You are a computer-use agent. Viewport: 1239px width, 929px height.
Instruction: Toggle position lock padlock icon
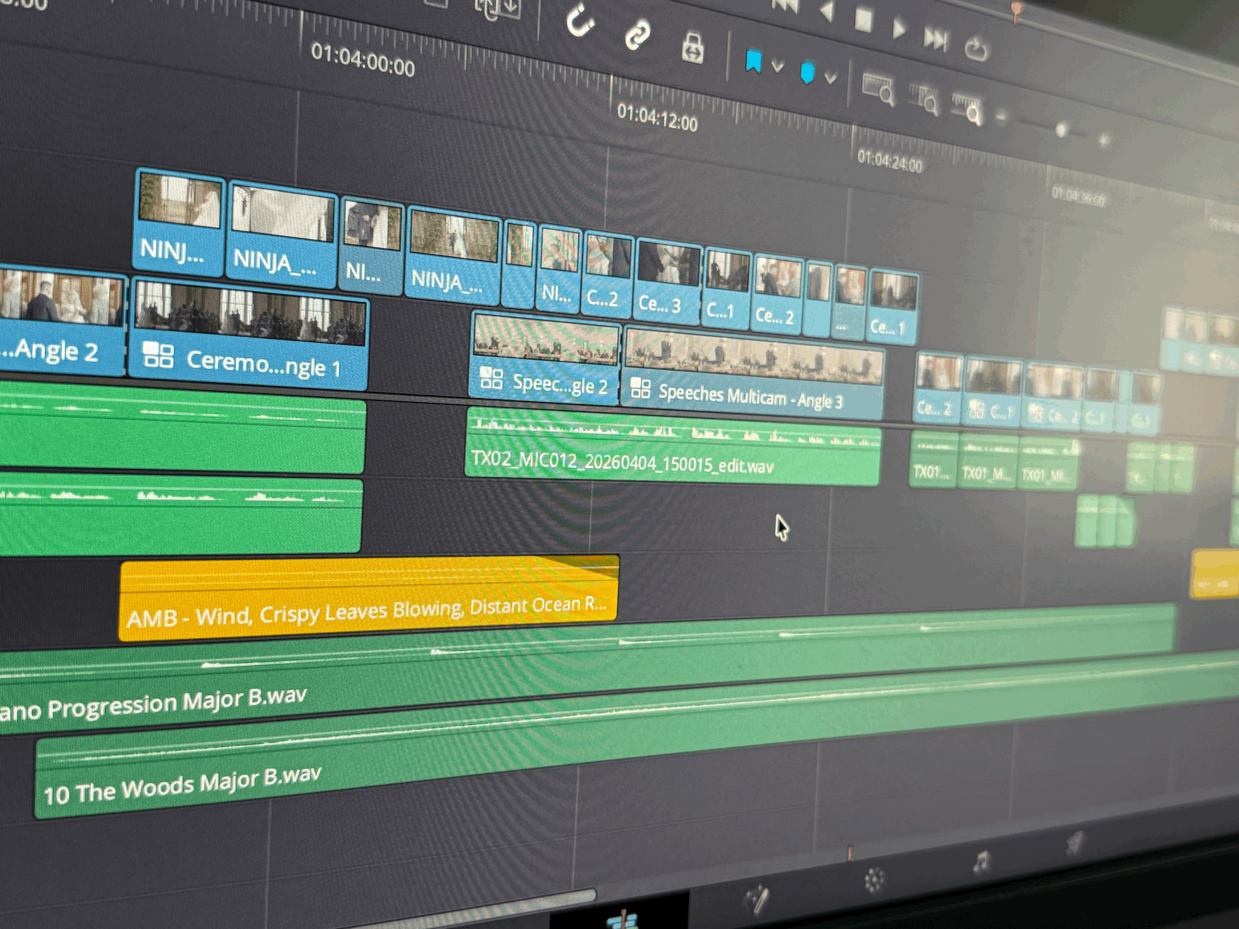click(x=693, y=48)
